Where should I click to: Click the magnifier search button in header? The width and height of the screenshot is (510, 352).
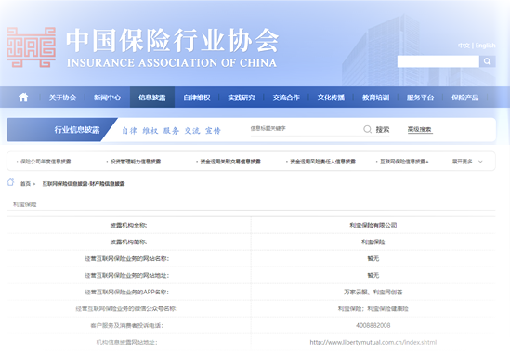click(487, 61)
